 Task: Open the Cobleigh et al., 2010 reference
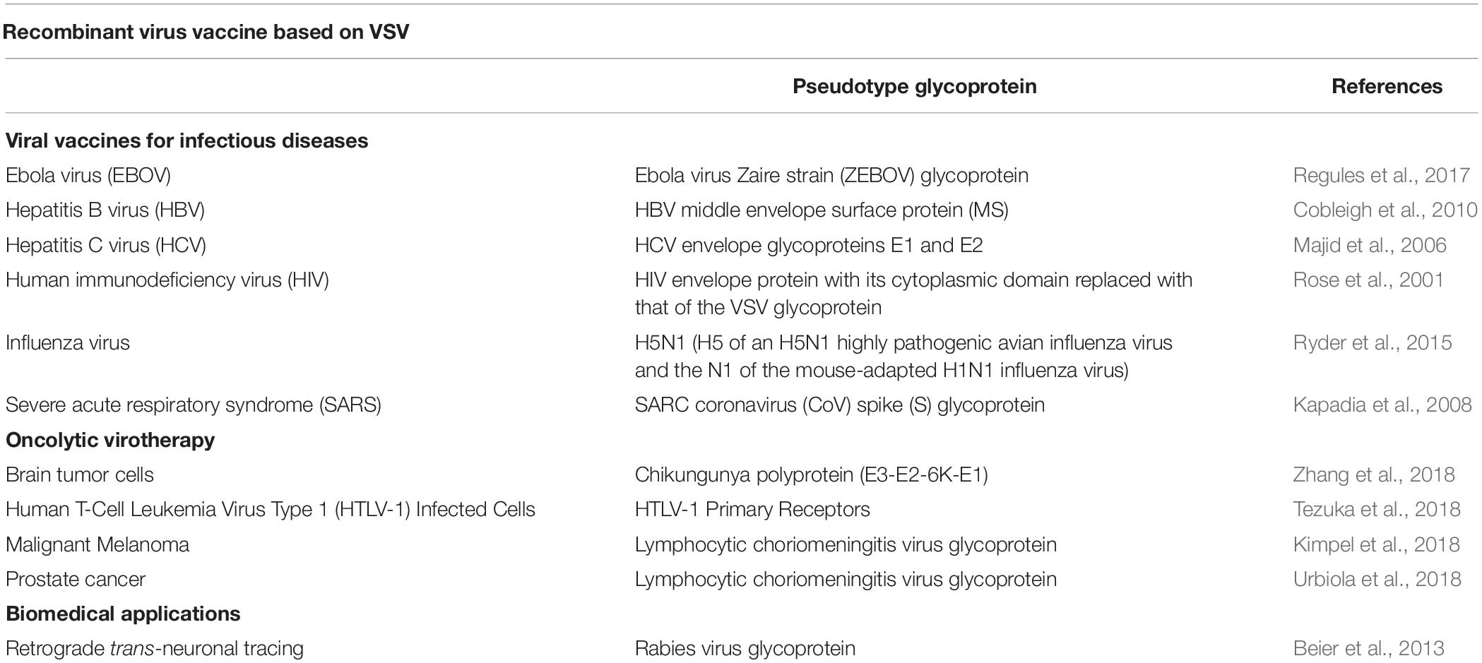(x=1385, y=210)
